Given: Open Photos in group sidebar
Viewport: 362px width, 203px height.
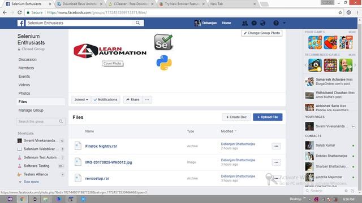Looking at the screenshot, I should point(24,93).
